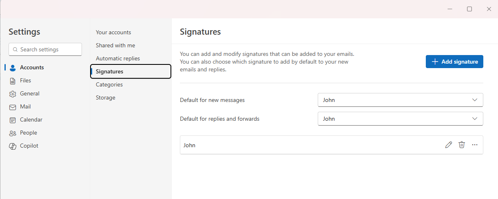Expand the Default for replies and forwards dropdown

coord(400,119)
